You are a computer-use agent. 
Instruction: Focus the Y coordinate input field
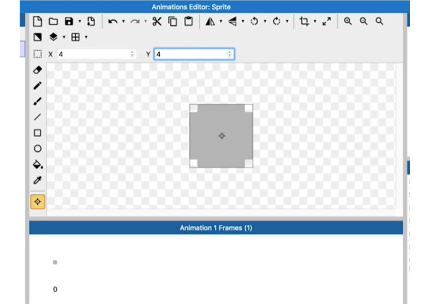point(194,54)
